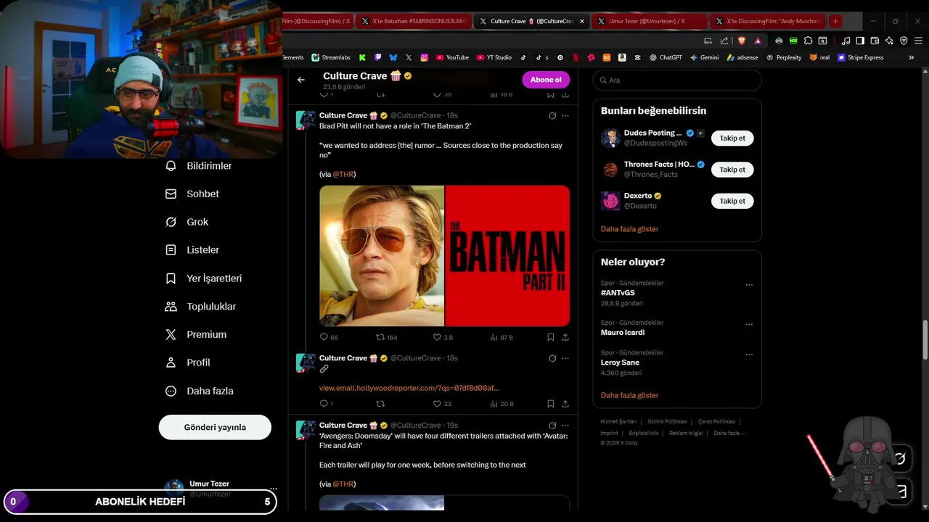Image resolution: width=929 pixels, height=522 pixels.
Task: Open the Grok icon in sidebar
Action: (x=171, y=222)
